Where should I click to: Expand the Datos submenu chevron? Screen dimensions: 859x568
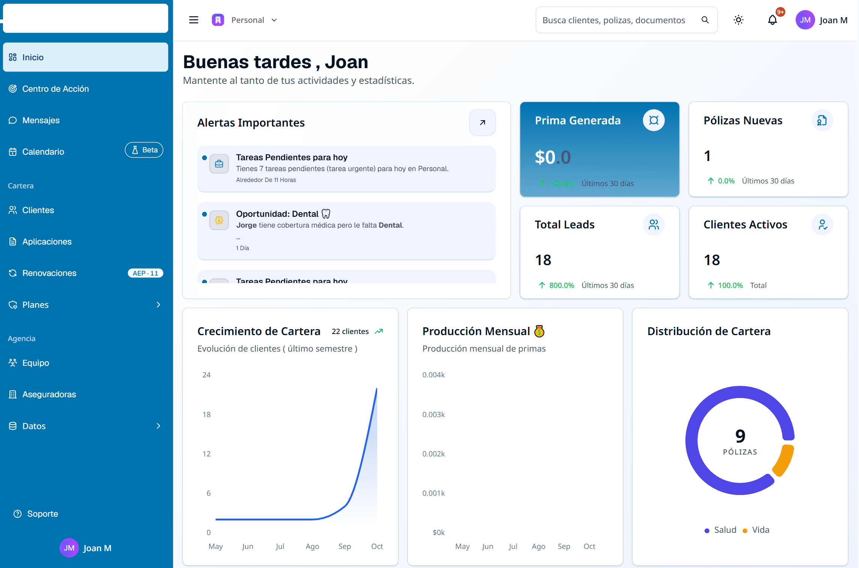[158, 426]
